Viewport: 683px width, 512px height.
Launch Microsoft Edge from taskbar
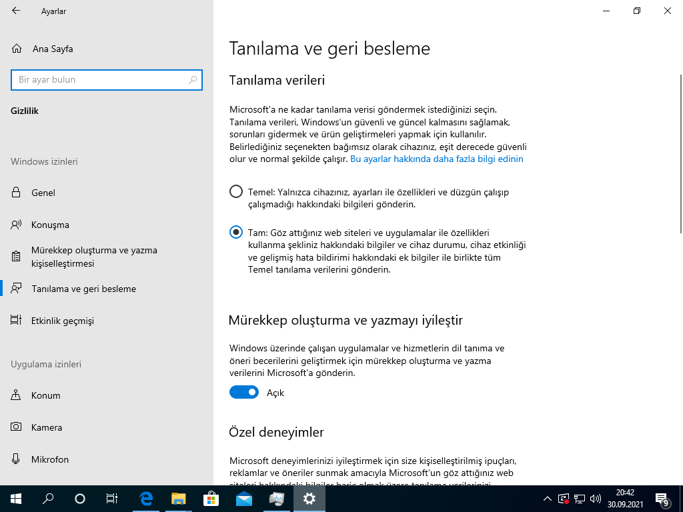[x=146, y=499]
